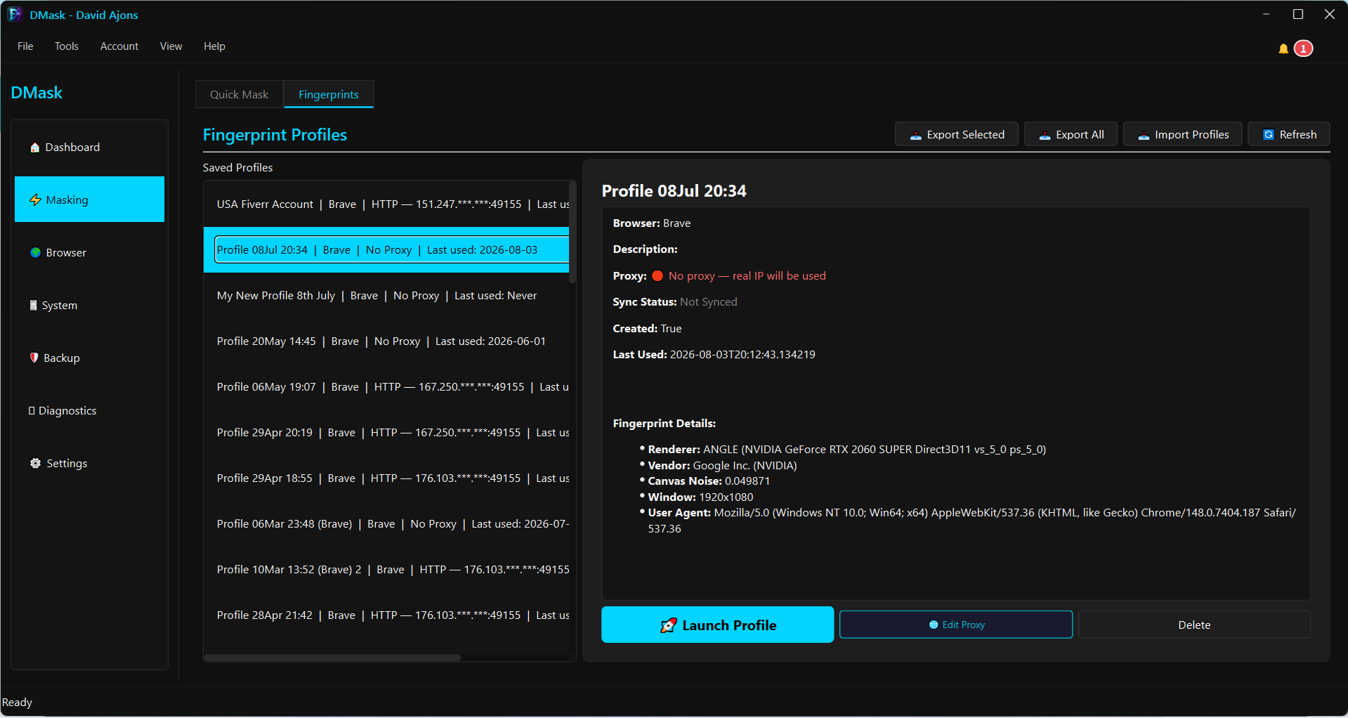The width and height of the screenshot is (1348, 718).
Task: Select Profile 29Apr 20:19 row
Action: [386, 433]
